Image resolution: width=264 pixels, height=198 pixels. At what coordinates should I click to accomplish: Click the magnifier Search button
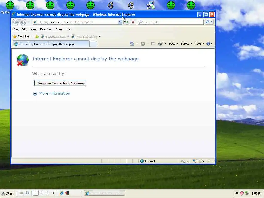point(208,22)
